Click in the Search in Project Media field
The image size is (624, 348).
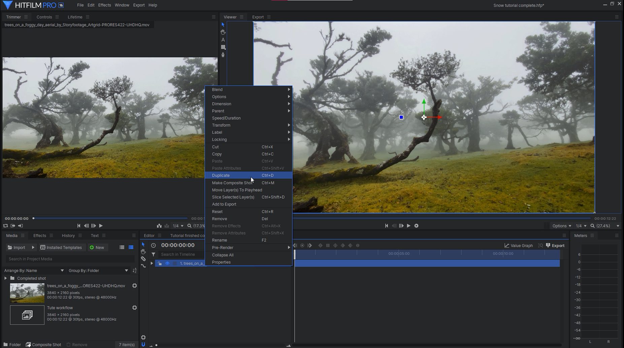click(70, 259)
